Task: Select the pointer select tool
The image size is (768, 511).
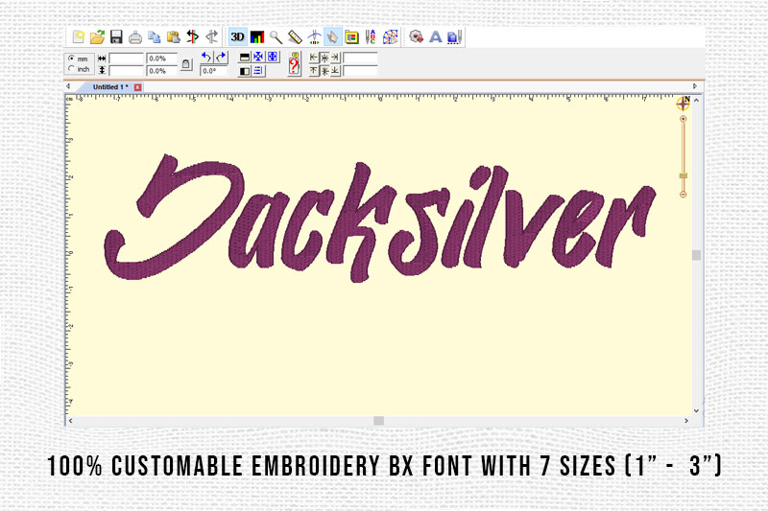Action: pyautogui.click(x=332, y=37)
